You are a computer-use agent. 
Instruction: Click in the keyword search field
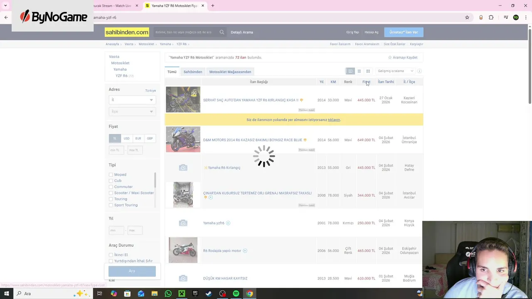click(186, 32)
